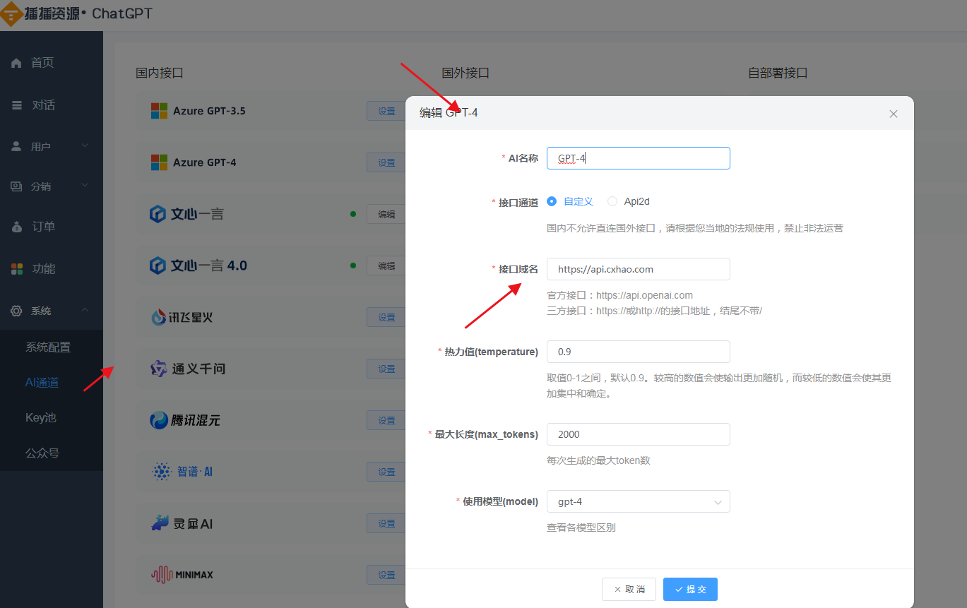Image resolution: width=967 pixels, height=608 pixels.
Task: Expand the 分销 sidebar submenu
Action: (85, 186)
